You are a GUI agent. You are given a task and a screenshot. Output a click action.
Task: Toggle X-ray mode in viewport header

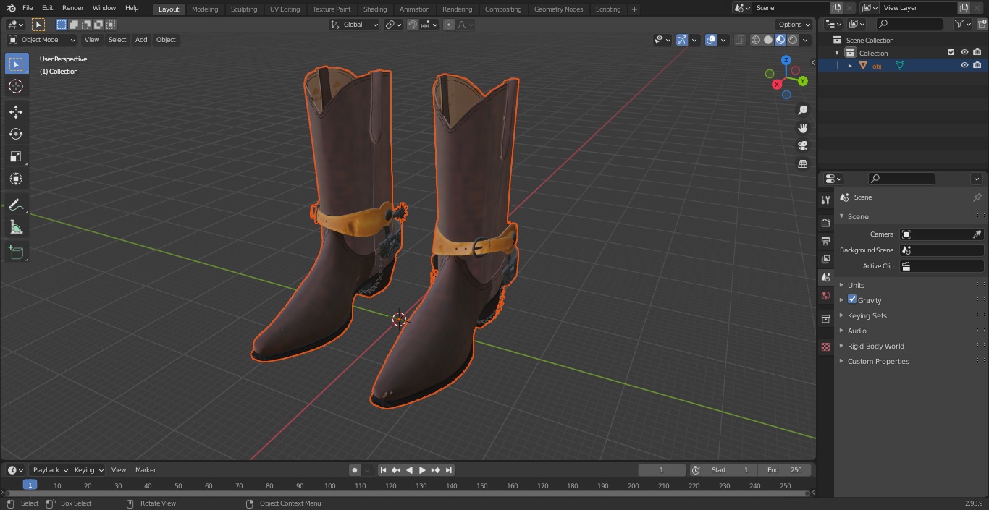(x=739, y=40)
